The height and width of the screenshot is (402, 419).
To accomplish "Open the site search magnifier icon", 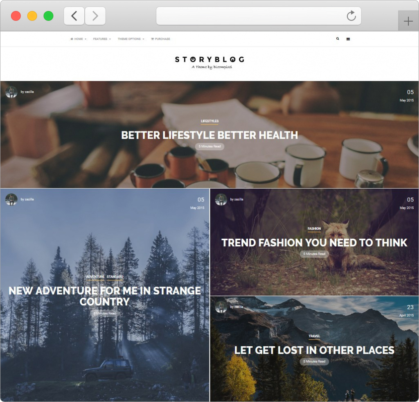I will 338,38.
